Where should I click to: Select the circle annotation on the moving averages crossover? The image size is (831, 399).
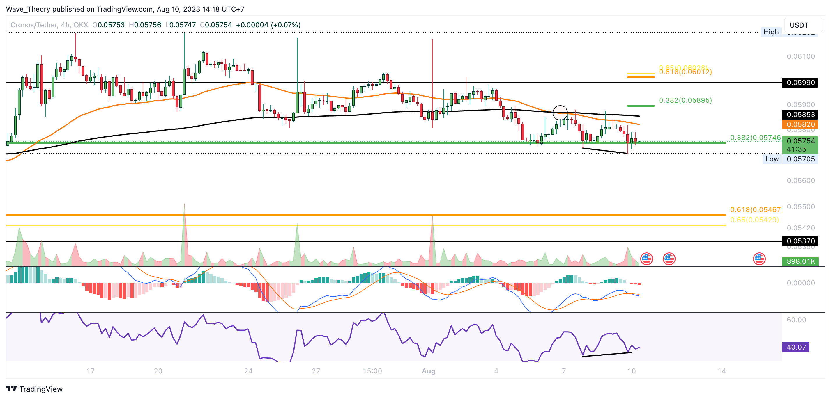560,113
